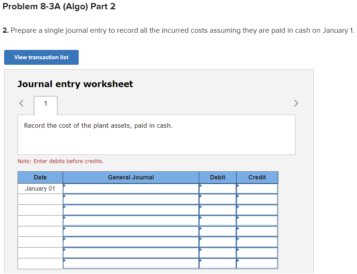Click the January 01 date cell

pos(40,188)
